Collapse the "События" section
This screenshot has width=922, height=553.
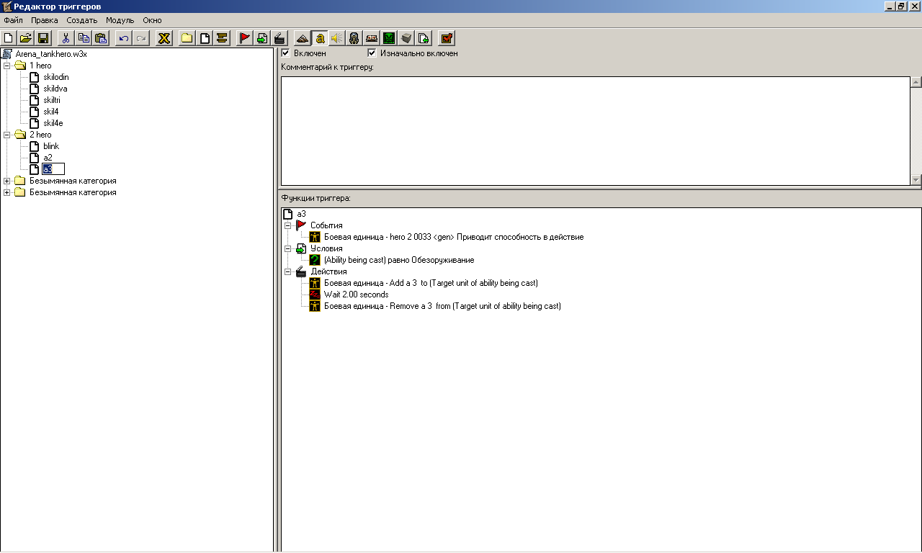click(x=288, y=225)
